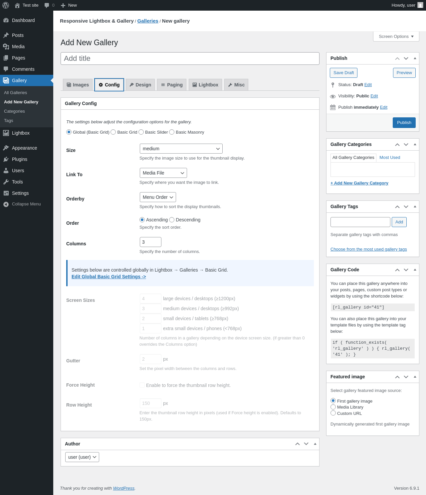426x495 pixels.
Task: Click the Pages icon in sidebar
Action: point(6,58)
